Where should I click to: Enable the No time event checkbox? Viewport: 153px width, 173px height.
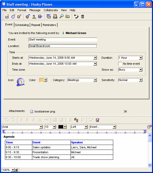tap(120, 64)
